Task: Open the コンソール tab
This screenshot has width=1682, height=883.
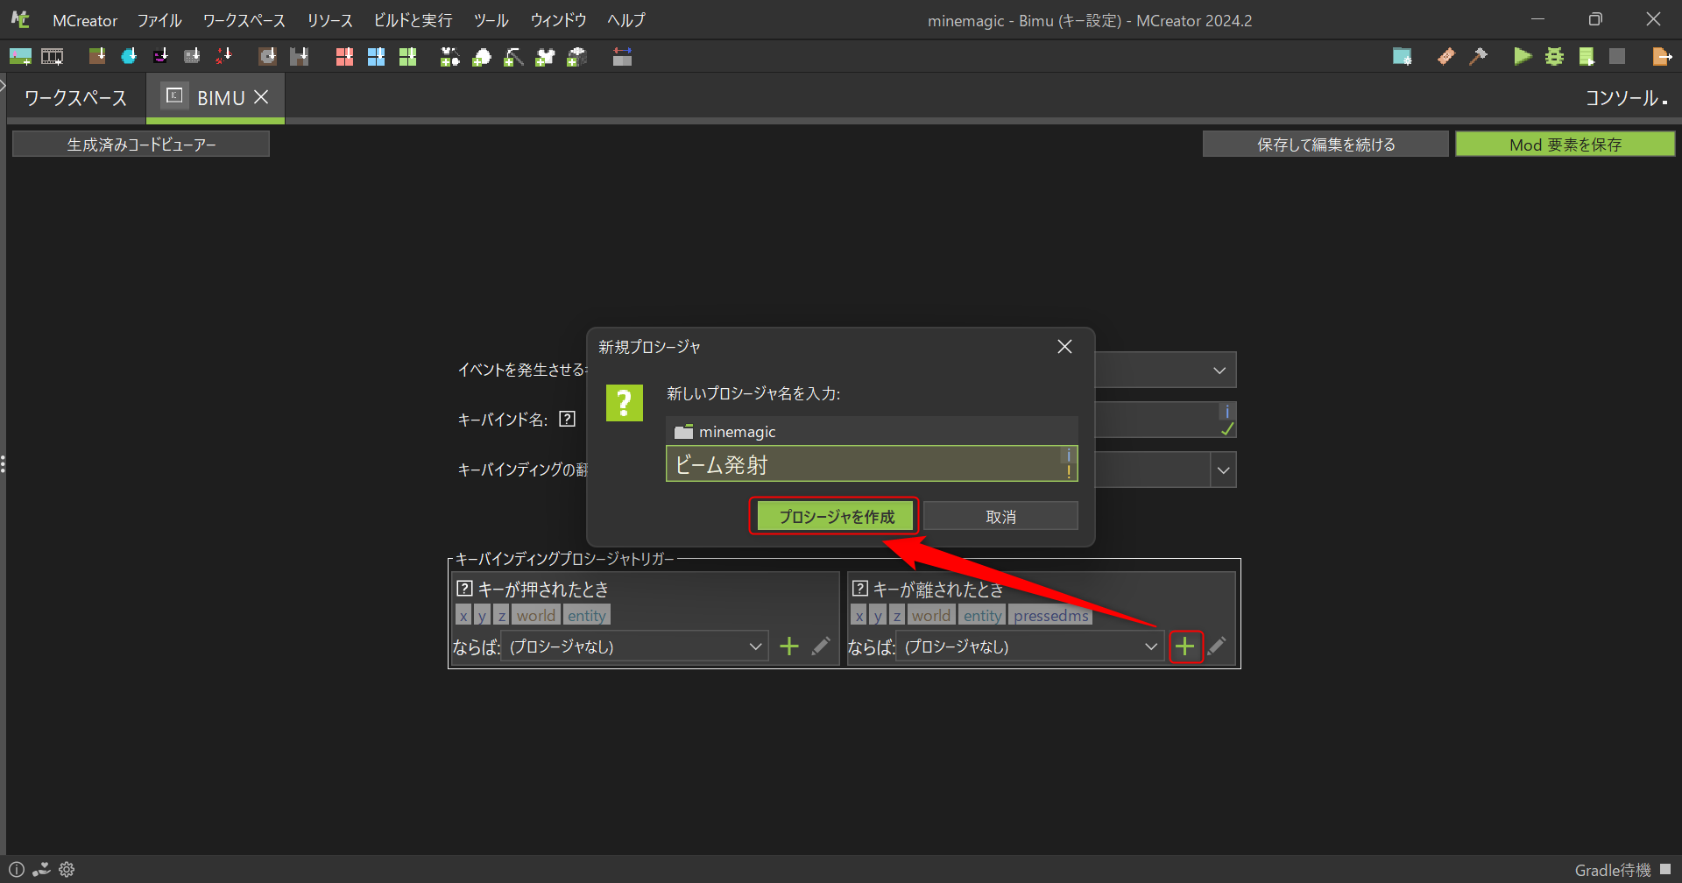Action: coord(1626,98)
